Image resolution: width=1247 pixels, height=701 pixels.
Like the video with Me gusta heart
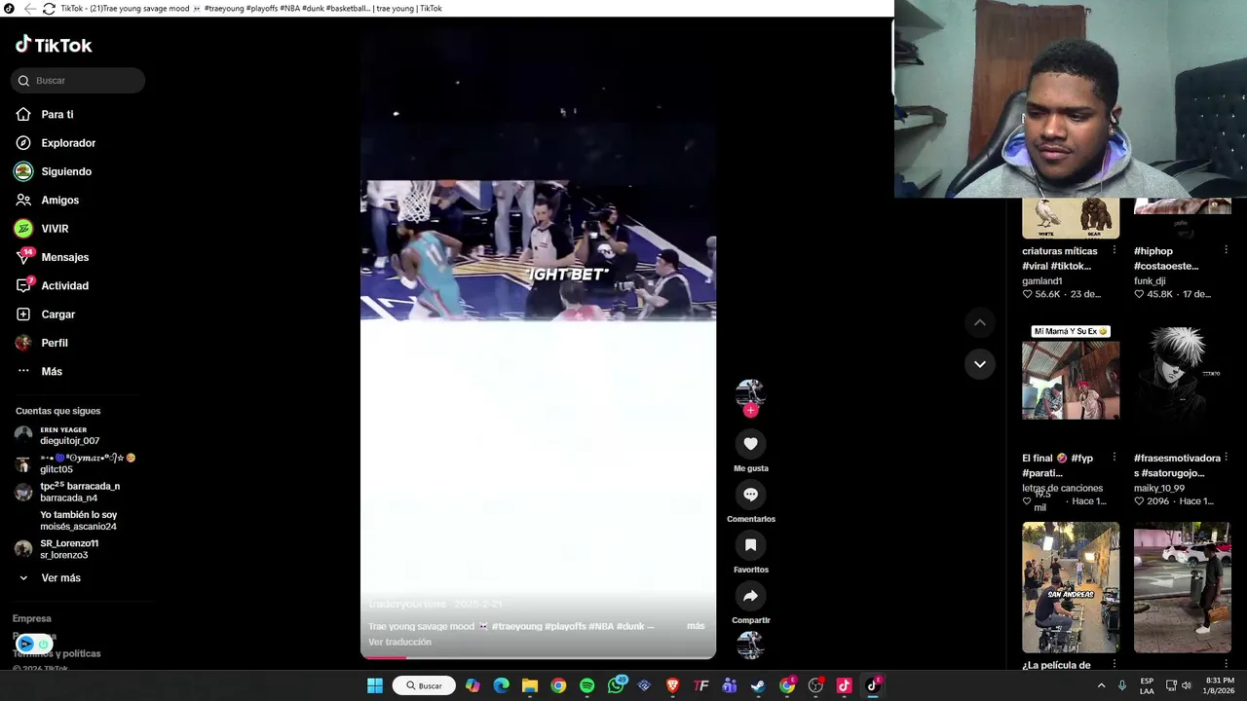click(x=750, y=444)
